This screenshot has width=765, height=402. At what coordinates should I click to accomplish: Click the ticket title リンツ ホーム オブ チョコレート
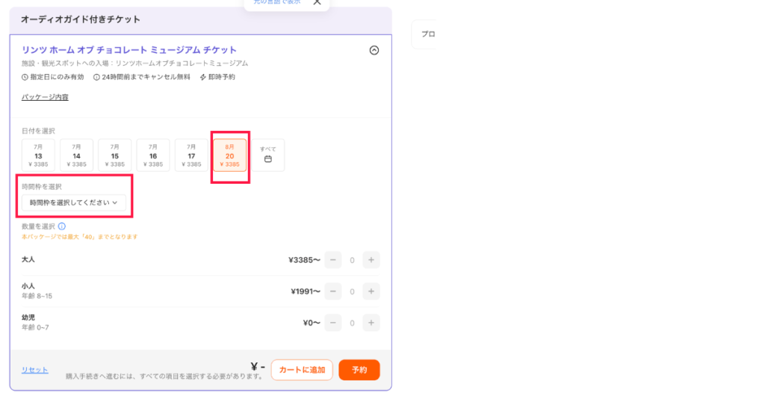click(128, 50)
